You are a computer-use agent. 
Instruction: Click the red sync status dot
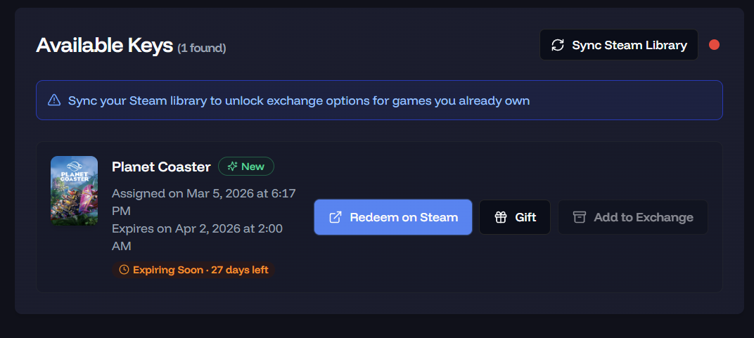pos(714,45)
